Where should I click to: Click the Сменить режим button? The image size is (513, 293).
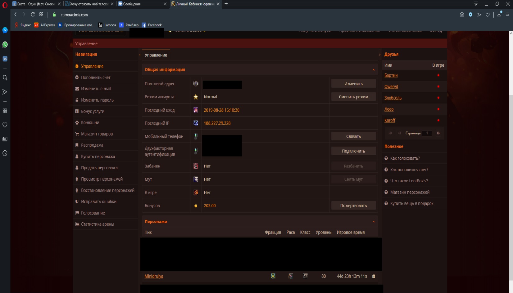tap(353, 97)
